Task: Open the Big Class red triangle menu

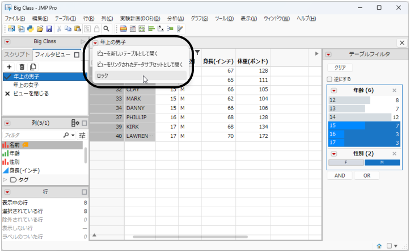Action: (x=7, y=41)
